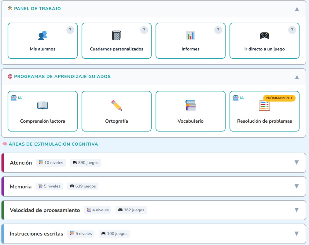309x245 pixels.
Task: Expand the Velocidad de procesamiento arrow
Action: (x=296, y=210)
